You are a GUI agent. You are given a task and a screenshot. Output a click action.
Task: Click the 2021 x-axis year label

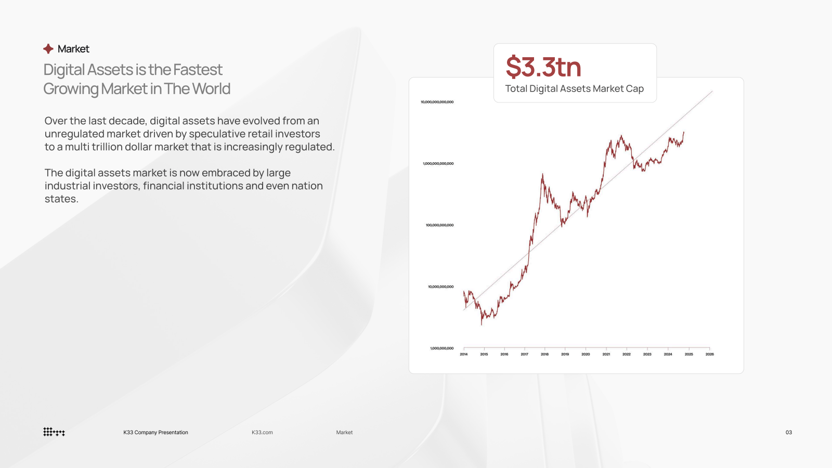coord(606,354)
